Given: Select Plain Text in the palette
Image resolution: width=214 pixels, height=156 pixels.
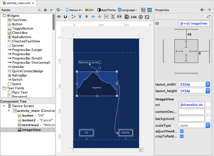Looking at the screenshot, I should (18, 92).
